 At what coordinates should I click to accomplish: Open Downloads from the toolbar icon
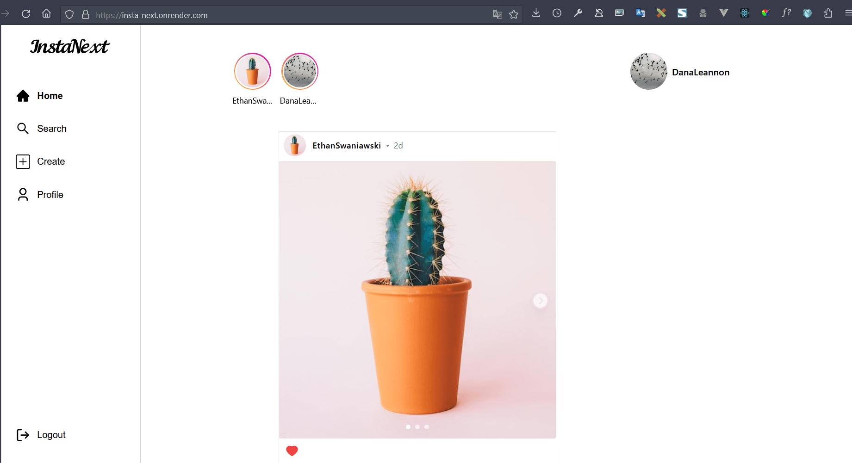coord(535,13)
